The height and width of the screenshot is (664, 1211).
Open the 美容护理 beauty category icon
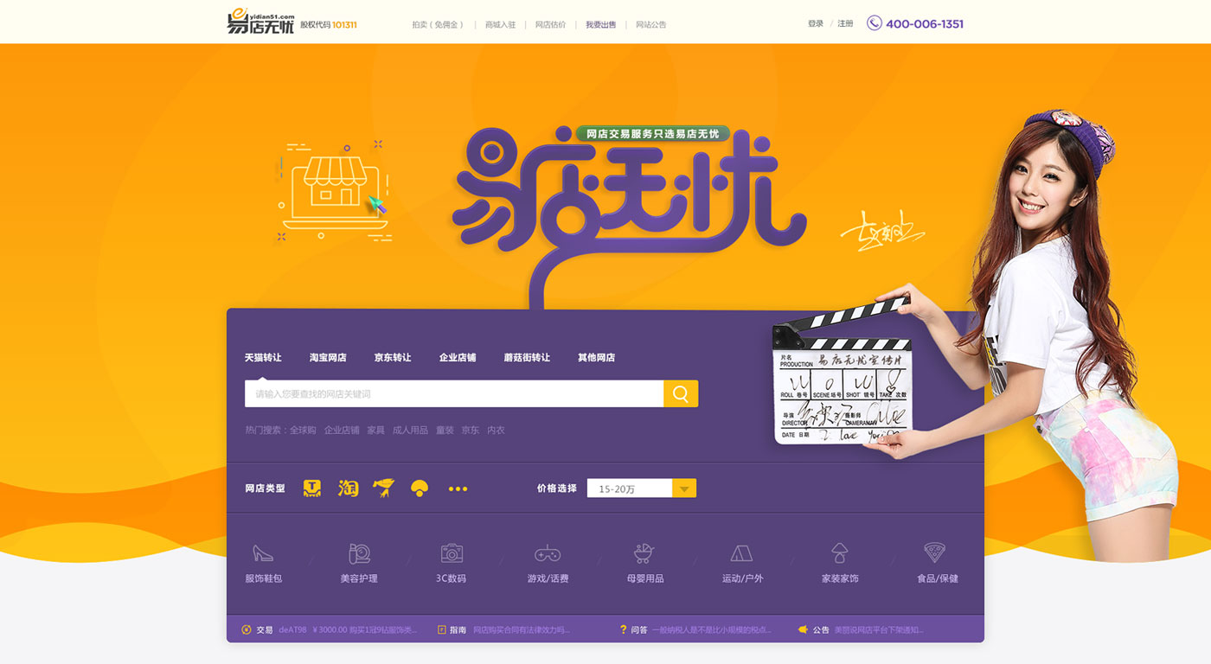click(x=359, y=553)
